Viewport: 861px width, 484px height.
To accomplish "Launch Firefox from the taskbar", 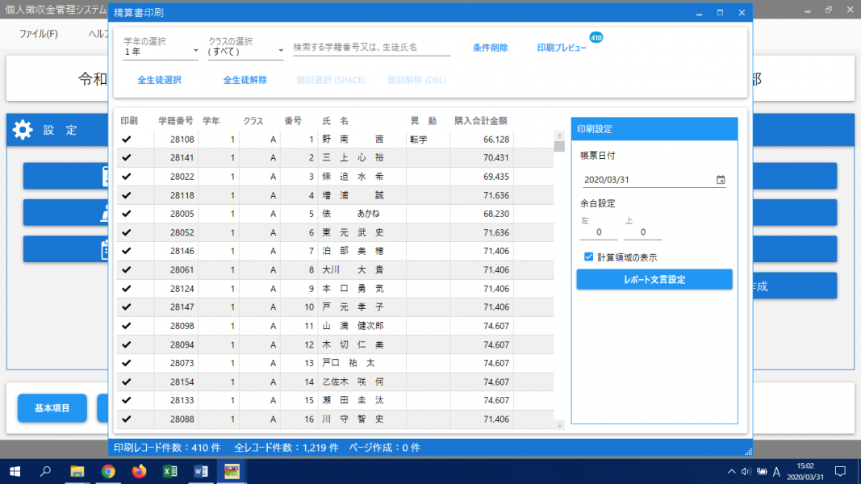I will click(x=139, y=471).
